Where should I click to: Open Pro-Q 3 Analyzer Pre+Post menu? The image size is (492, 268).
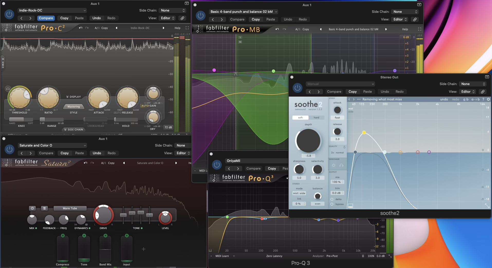point(332,256)
